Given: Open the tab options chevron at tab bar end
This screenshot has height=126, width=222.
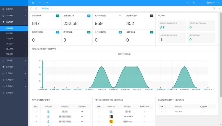Looking at the screenshot, I should pyautogui.click(x=219, y=9).
